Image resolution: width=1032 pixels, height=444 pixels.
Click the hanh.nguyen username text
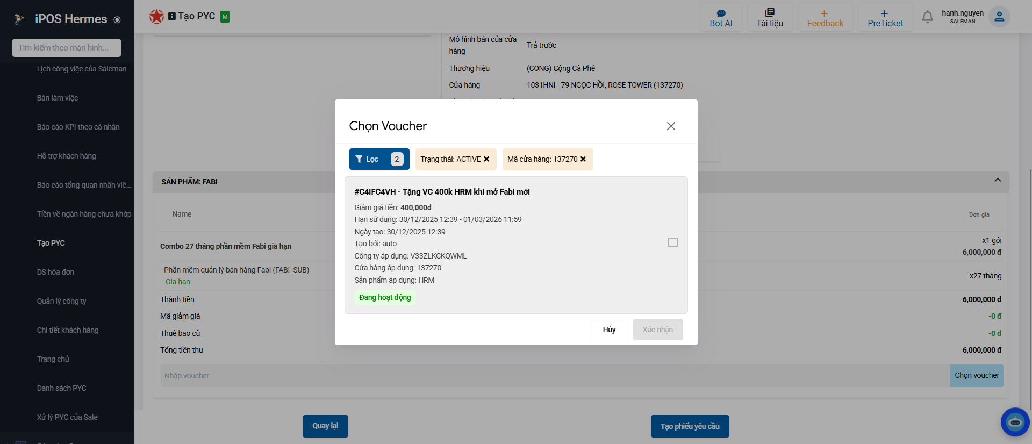pyautogui.click(x=963, y=13)
